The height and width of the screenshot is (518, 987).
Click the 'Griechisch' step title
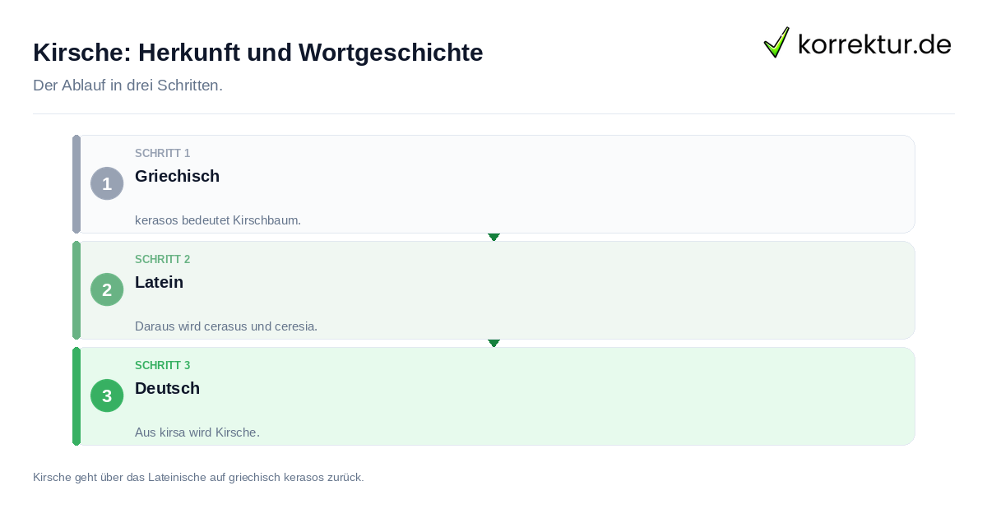(177, 176)
